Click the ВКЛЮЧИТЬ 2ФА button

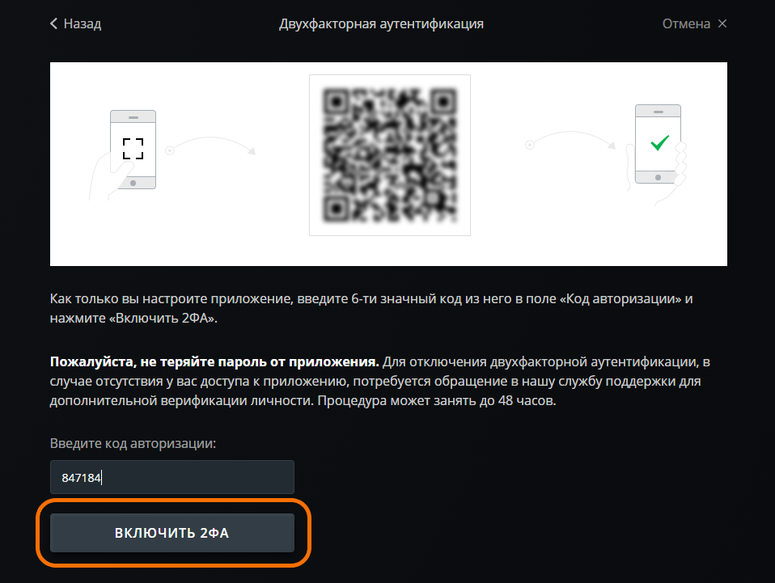click(x=172, y=533)
